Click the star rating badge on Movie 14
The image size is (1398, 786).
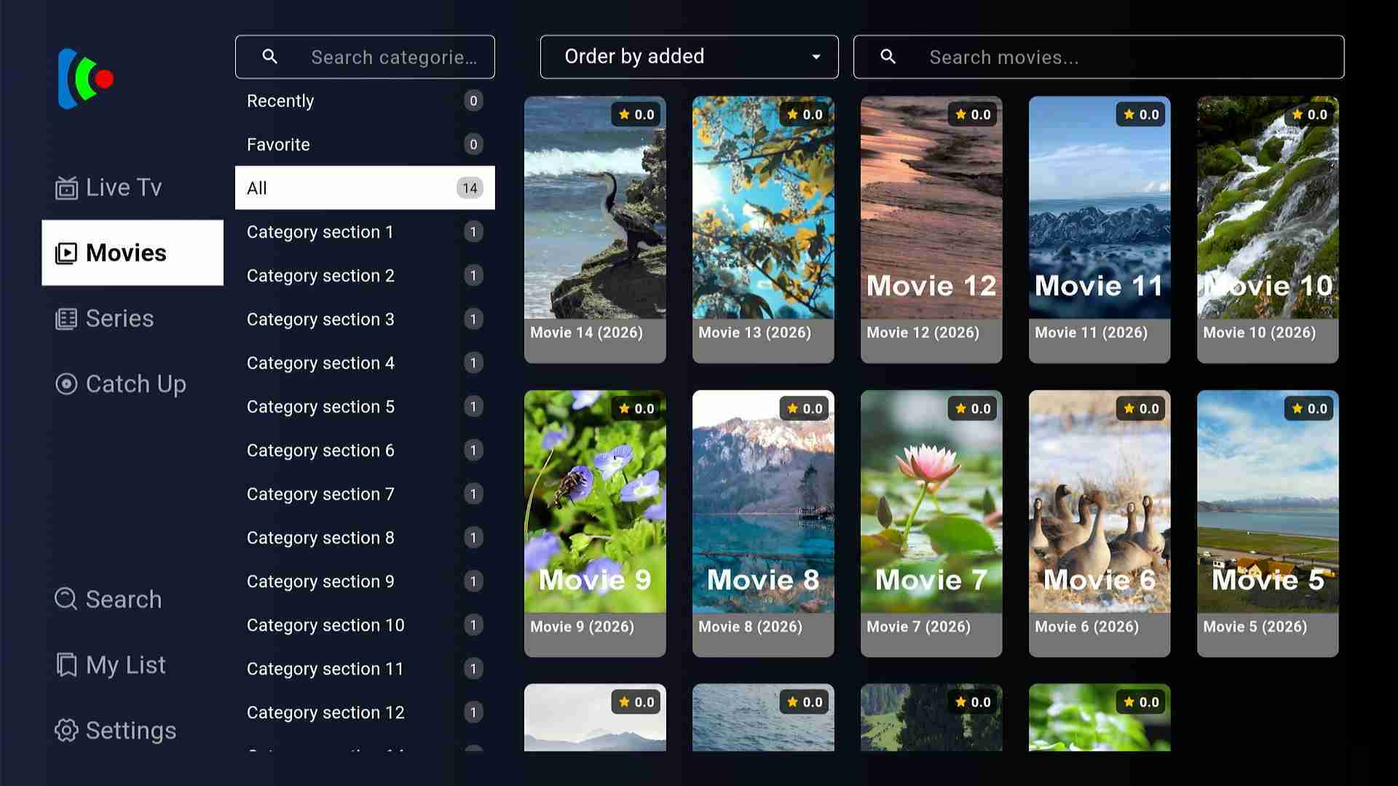click(637, 114)
